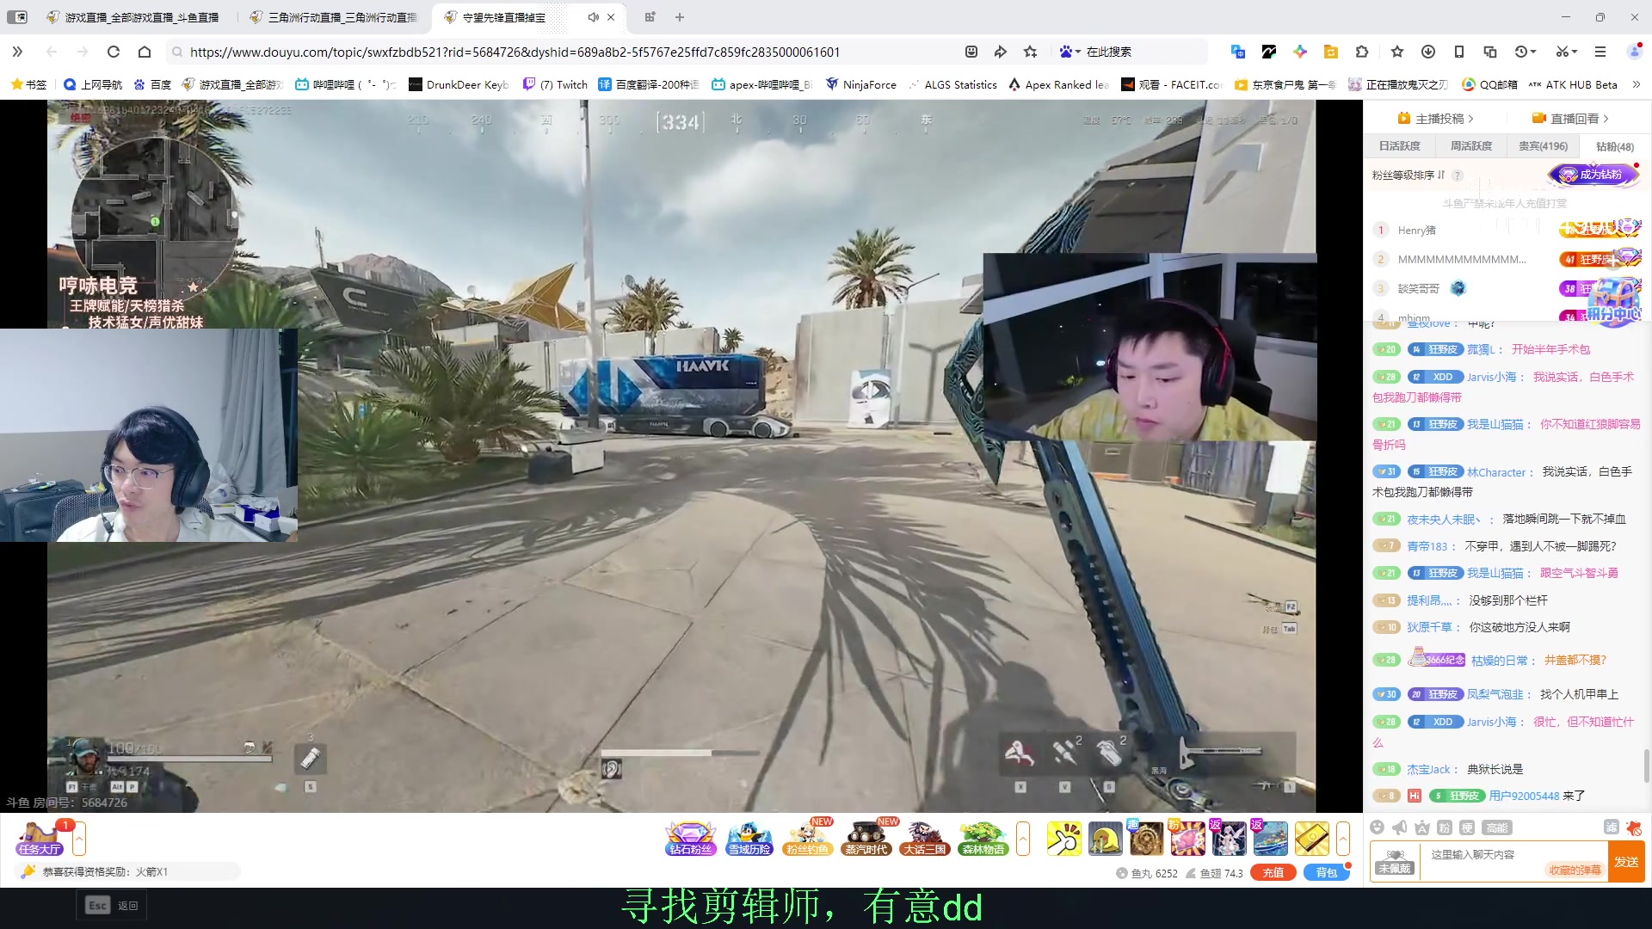This screenshot has height=929, width=1652.
Task: Open 直播回看 replay link
Action: (x=1570, y=118)
